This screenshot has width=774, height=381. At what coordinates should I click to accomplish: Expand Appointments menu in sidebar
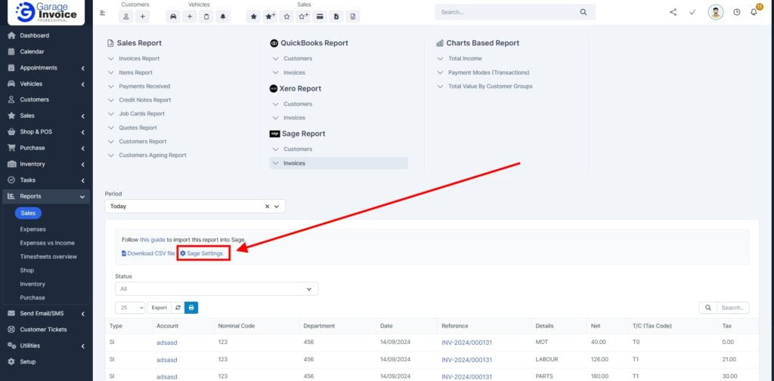coord(46,68)
